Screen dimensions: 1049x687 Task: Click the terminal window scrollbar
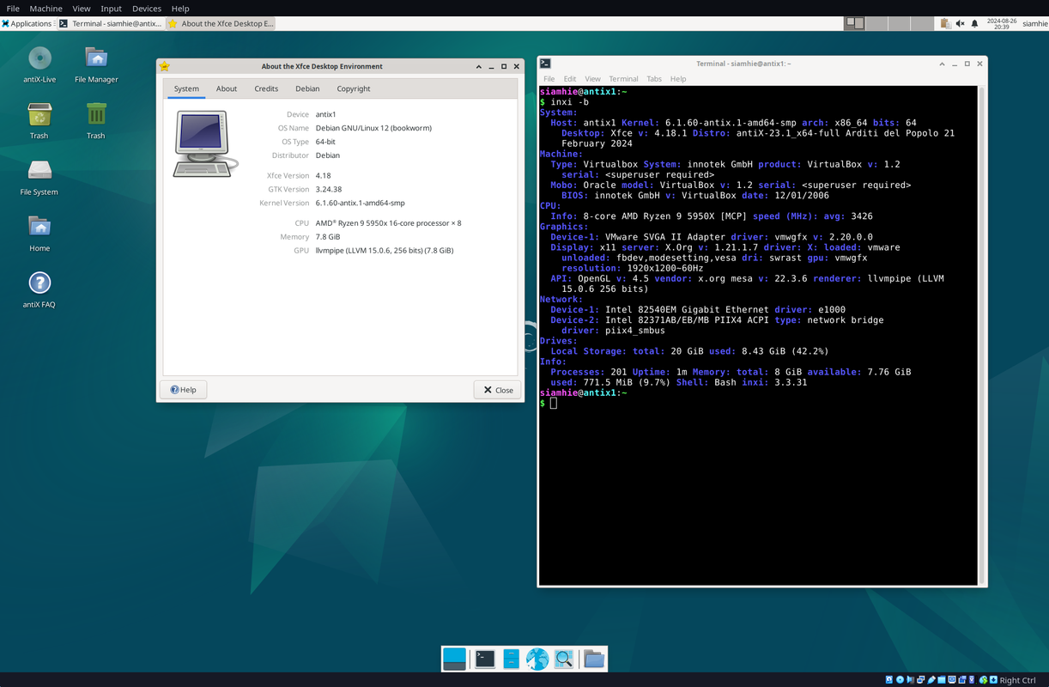[981, 335]
